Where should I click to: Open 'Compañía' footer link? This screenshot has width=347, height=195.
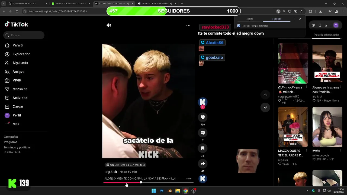click(11, 137)
